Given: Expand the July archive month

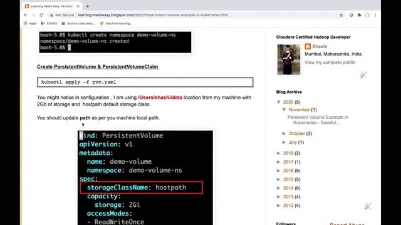Looking at the screenshot, I should click(x=284, y=142).
